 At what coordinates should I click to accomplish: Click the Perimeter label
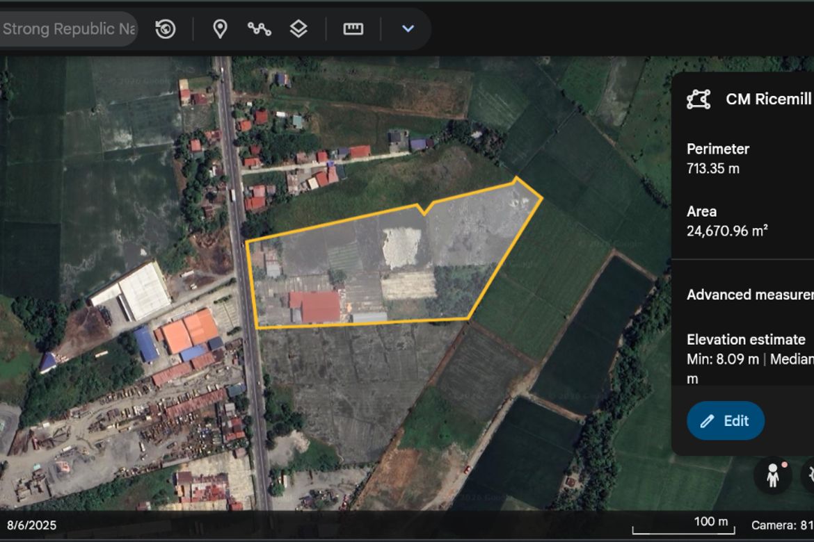[x=718, y=149]
